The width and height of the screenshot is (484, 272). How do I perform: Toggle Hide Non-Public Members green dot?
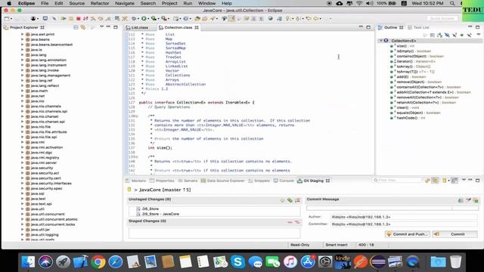(462, 36)
